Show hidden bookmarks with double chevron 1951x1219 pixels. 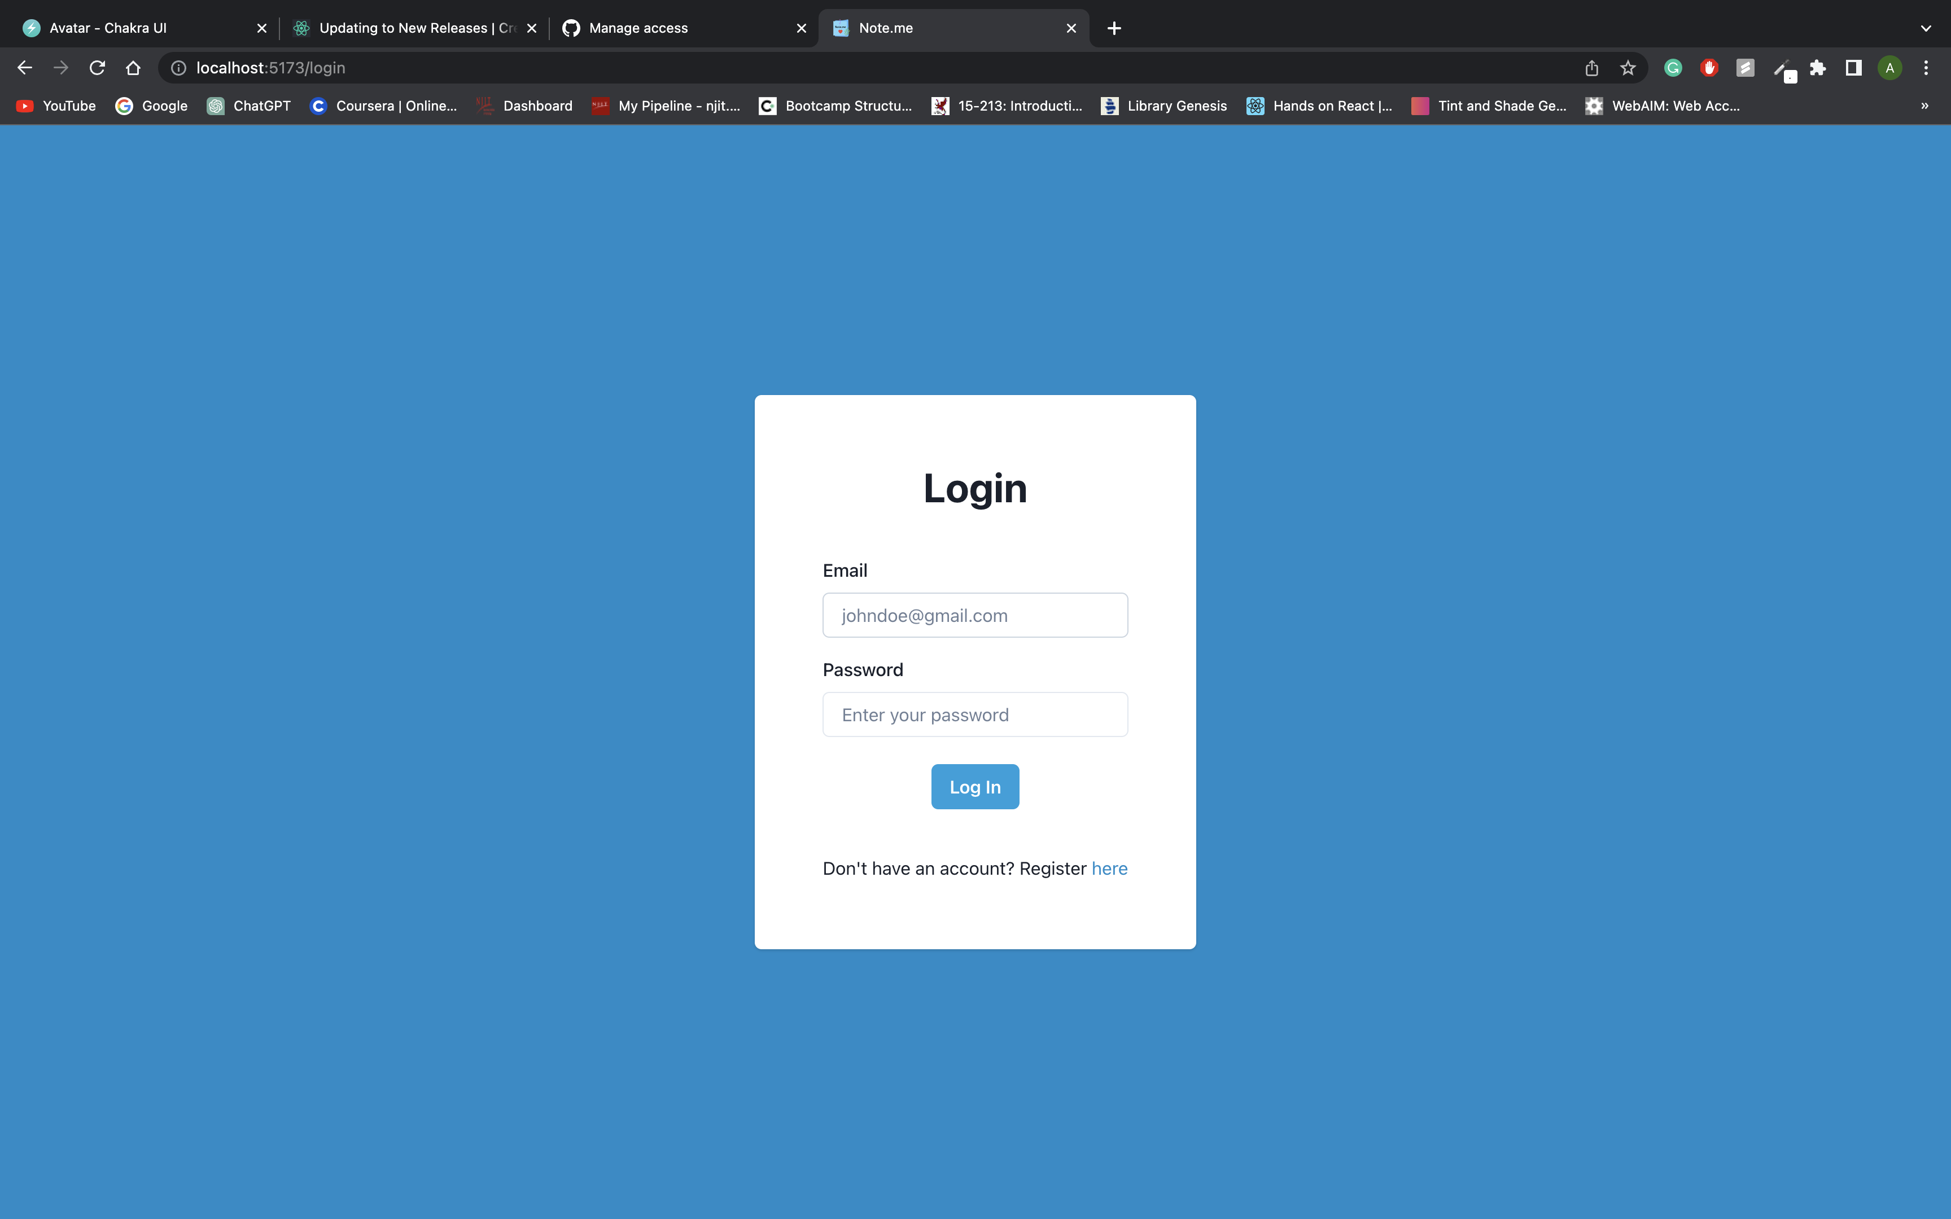1924,106
